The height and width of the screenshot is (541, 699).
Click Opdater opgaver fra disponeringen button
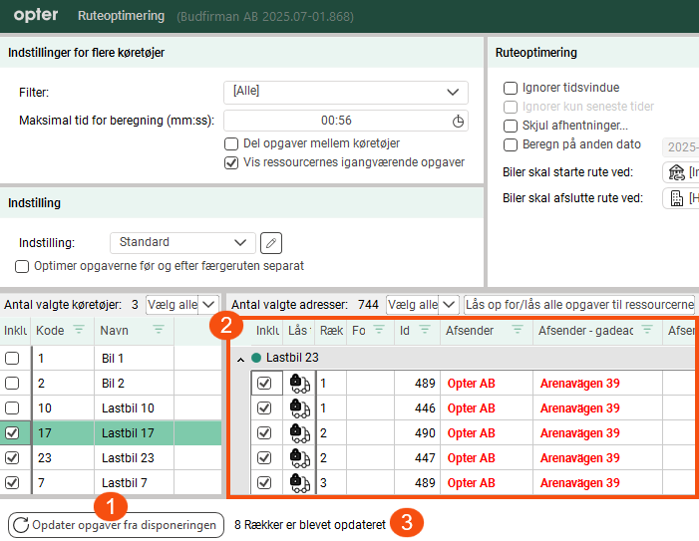[x=115, y=525]
